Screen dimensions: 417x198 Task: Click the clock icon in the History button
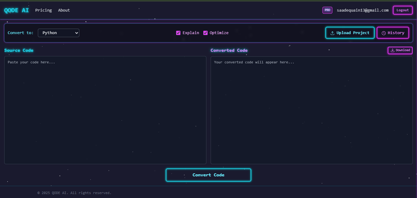pyautogui.click(x=383, y=33)
